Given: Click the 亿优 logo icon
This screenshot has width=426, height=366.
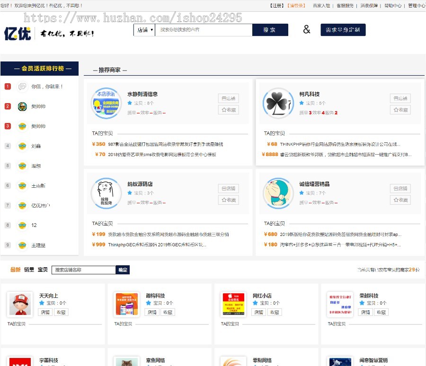Looking at the screenshot, I should point(17,33).
